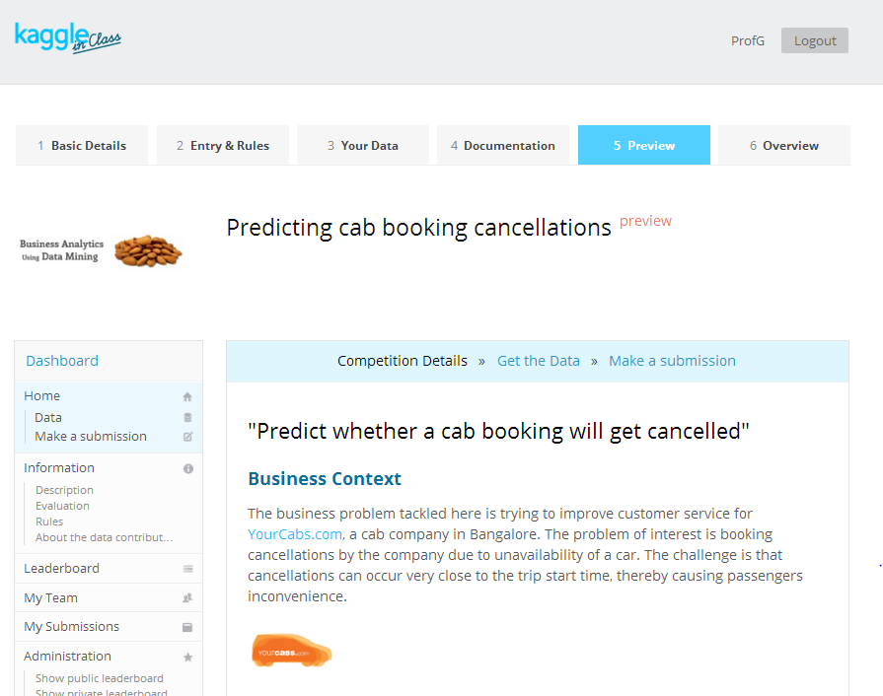The height and width of the screenshot is (696, 883).
Task: Select the Documentation step tab
Action: click(503, 145)
